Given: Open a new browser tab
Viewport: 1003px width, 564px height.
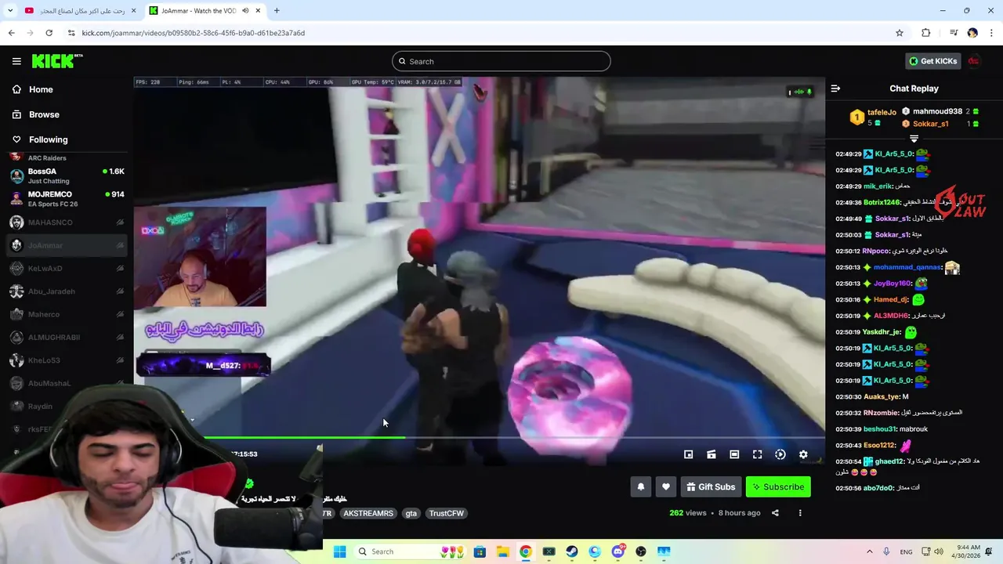Looking at the screenshot, I should click(x=277, y=11).
